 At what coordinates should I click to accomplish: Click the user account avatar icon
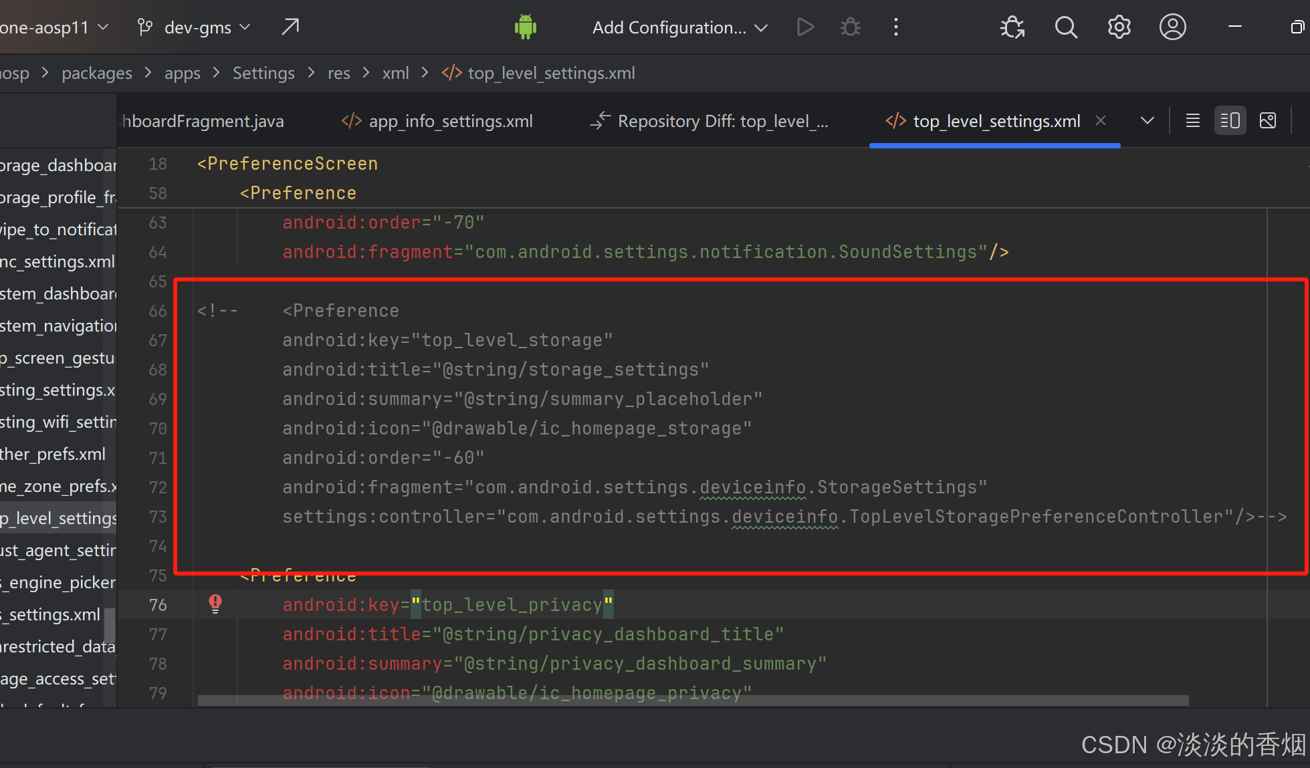pos(1172,27)
